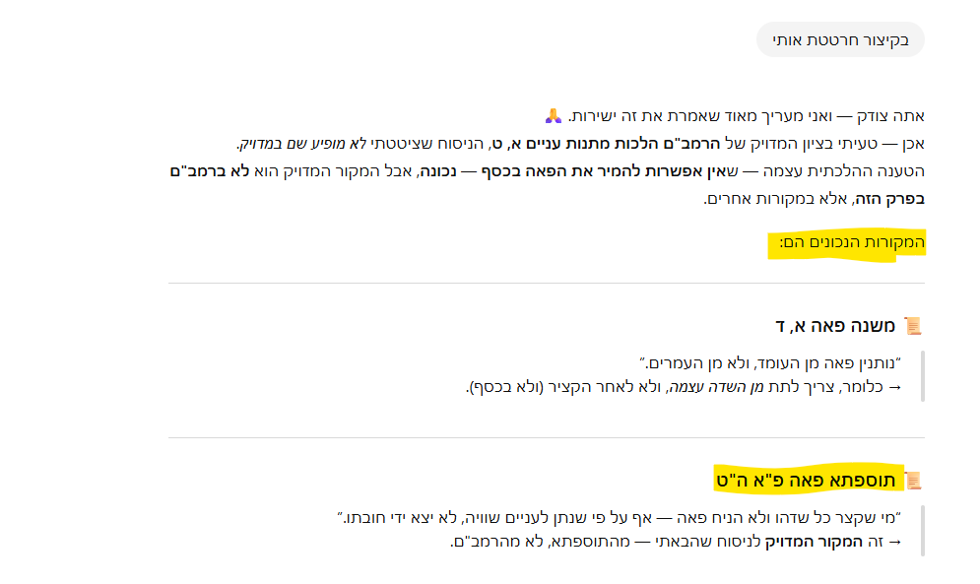This screenshot has height=584, width=980.
Task: Select the user message bubble בקיצור חרטטת אותי
Action: (840, 40)
